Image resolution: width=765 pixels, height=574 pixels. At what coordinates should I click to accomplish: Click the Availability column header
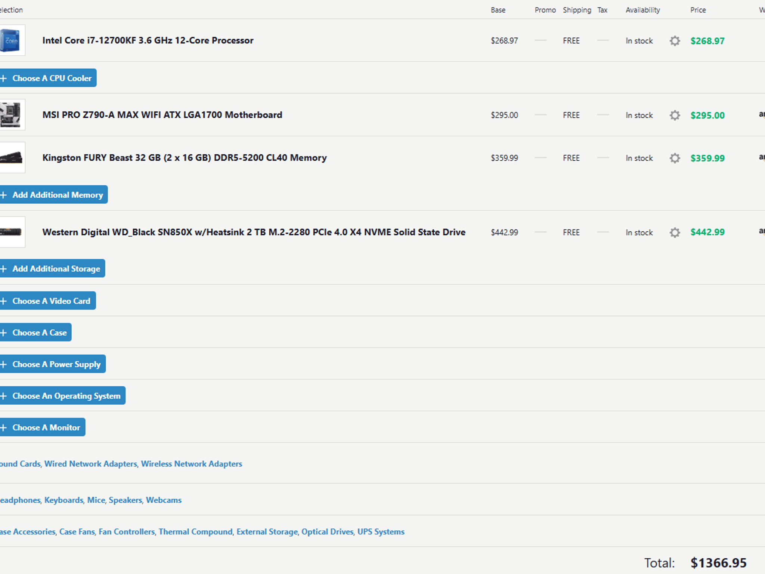click(x=643, y=10)
